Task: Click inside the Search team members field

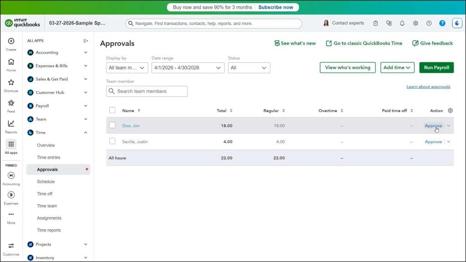Action: [147, 91]
